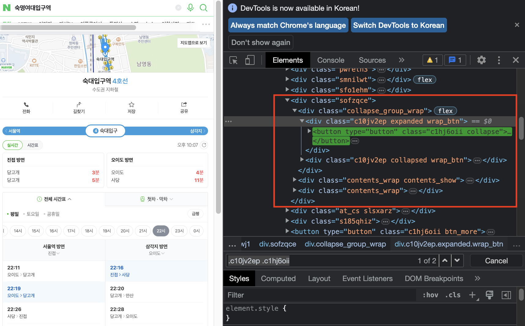The width and height of the screenshot is (525, 326).
Task: Open the 서울역 방면 진접 direction dropdown
Action: click(x=54, y=253)
